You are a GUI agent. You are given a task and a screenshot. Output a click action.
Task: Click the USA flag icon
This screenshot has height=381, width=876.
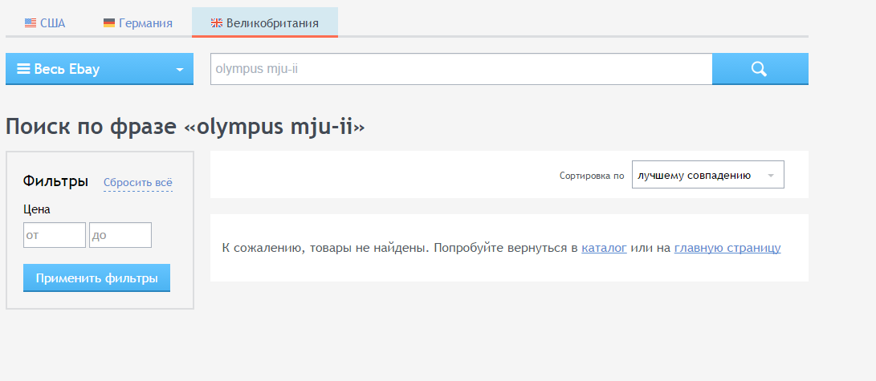pos(31,23)
